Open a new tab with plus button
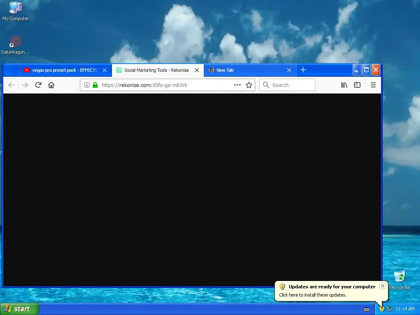This screenshot has height=315, width=420. (303, 70)
